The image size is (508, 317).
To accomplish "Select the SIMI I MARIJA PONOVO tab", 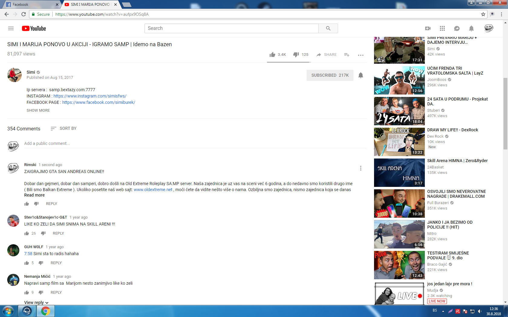I will pos(91,5).
